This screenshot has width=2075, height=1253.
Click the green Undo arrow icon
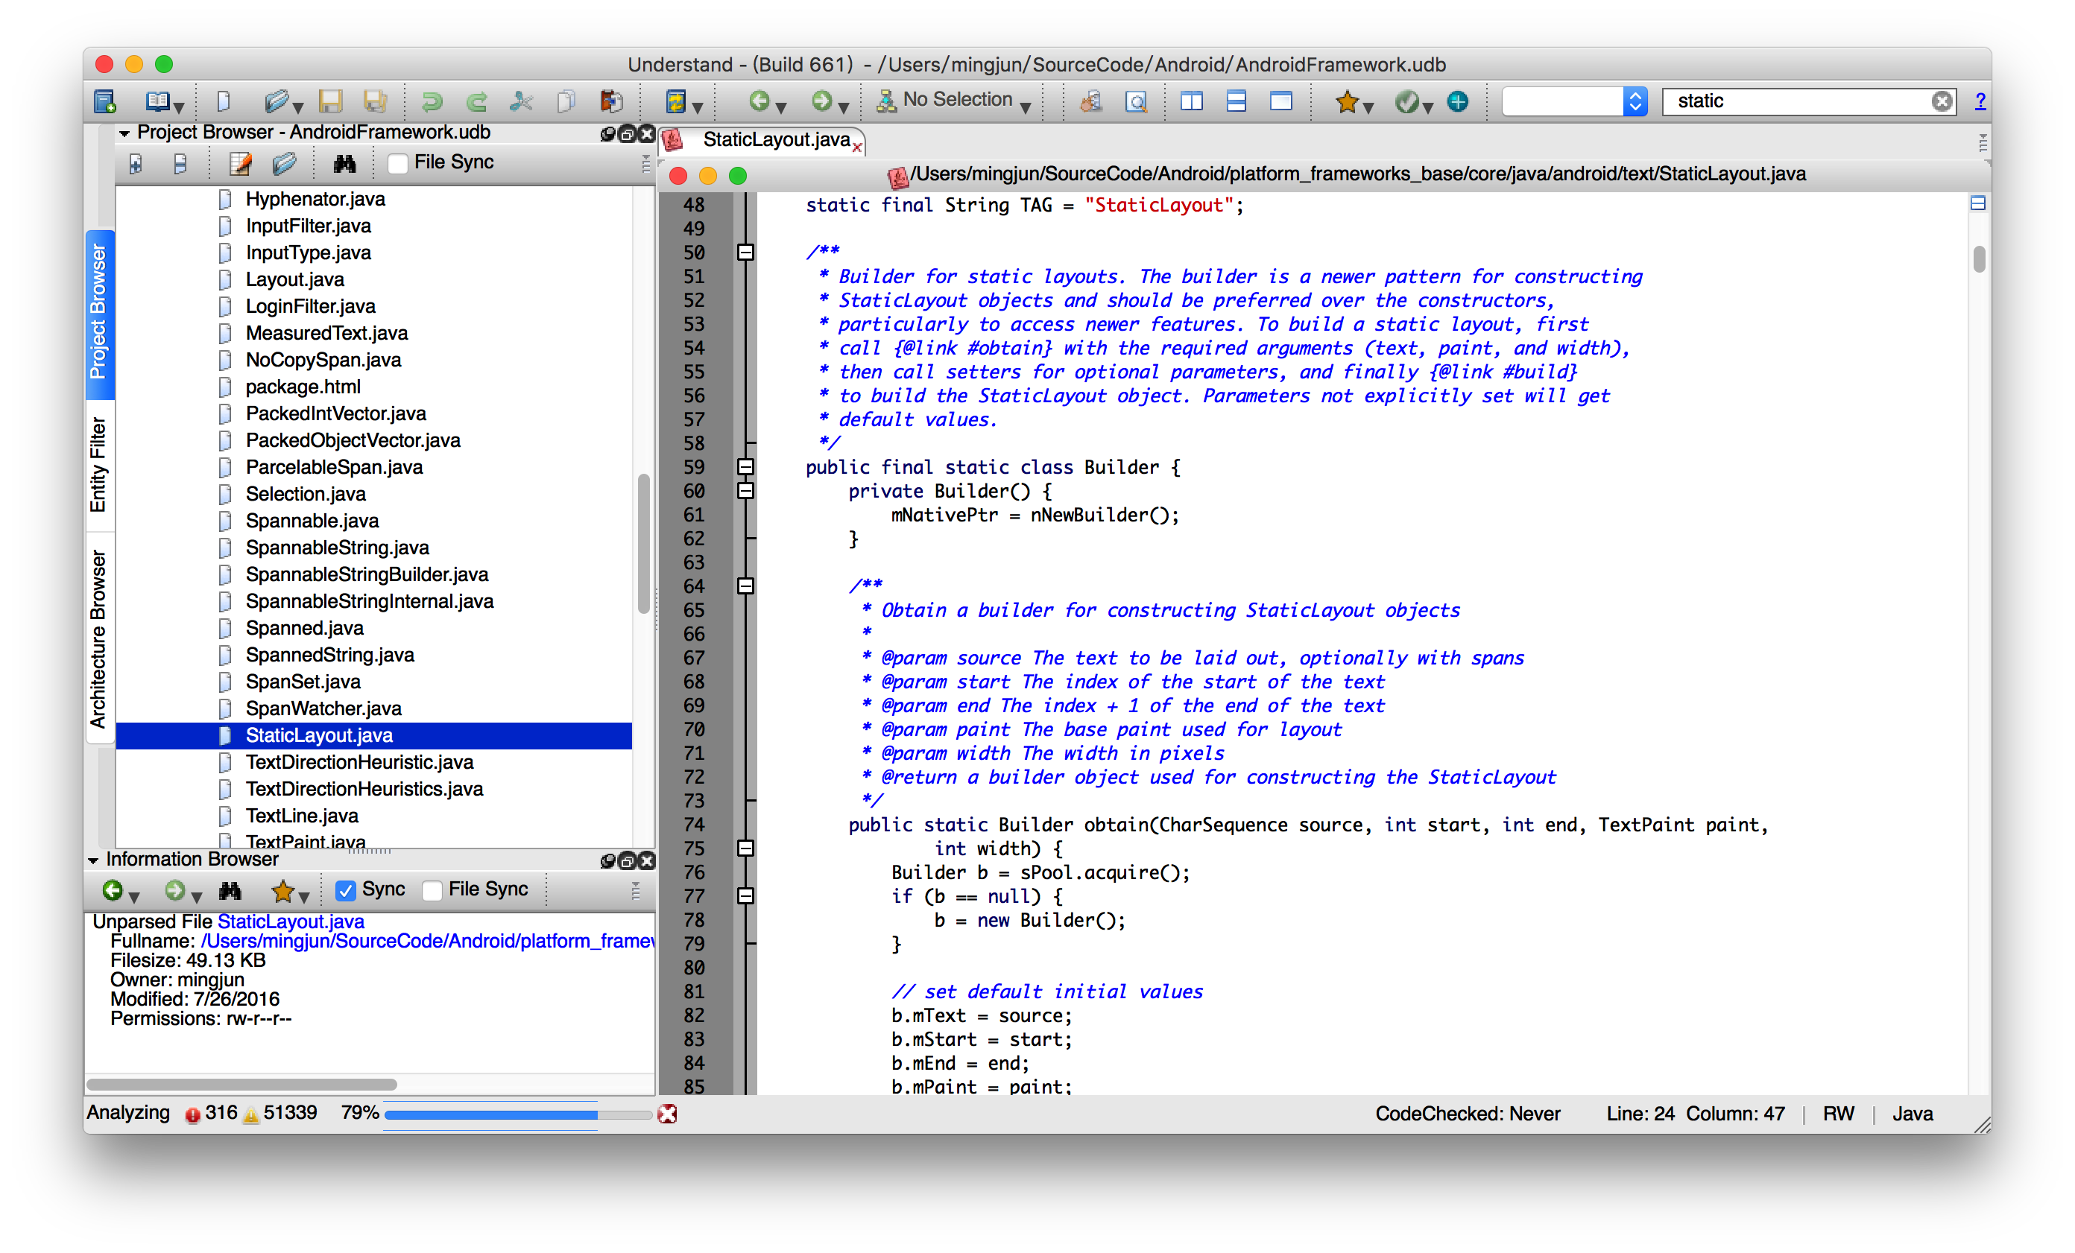click(x=432, y=102)
